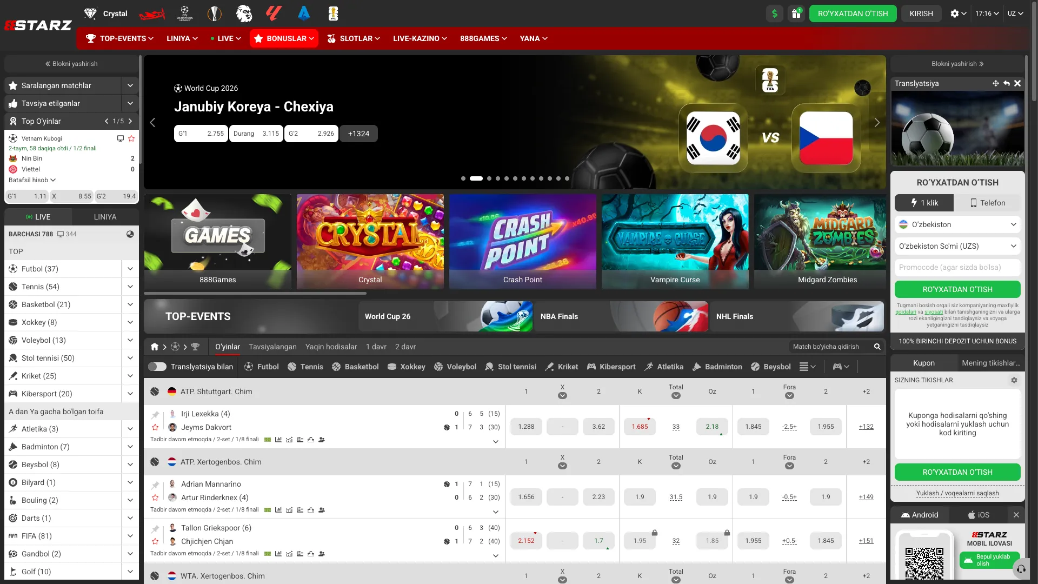Open the lion league icon in top bar
Image resolution: width=1038 pixels, height=584 pixels.
244,14
